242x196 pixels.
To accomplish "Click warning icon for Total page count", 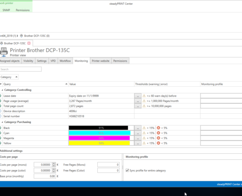I will coord(144,106).
